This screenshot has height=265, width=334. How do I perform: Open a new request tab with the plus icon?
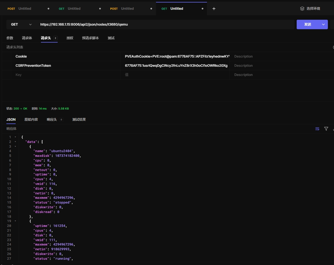(214, 9)
